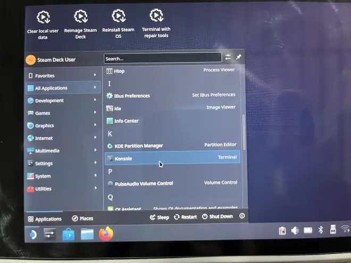Expand arrow next to Utilities
This screenshot has width=351, height=263.
pyautogui.click(x=96, y=188)
